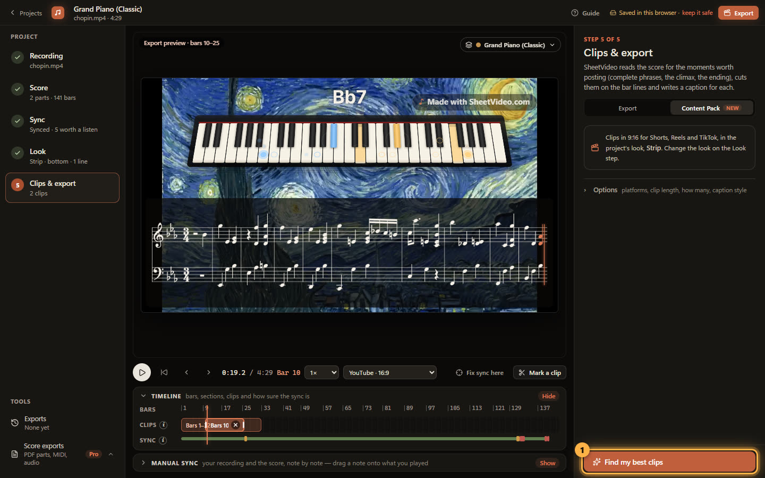The height and width of the screenshot is (478, 765).
Task: Go to the previous bar arrow
Action: (186, 372)
